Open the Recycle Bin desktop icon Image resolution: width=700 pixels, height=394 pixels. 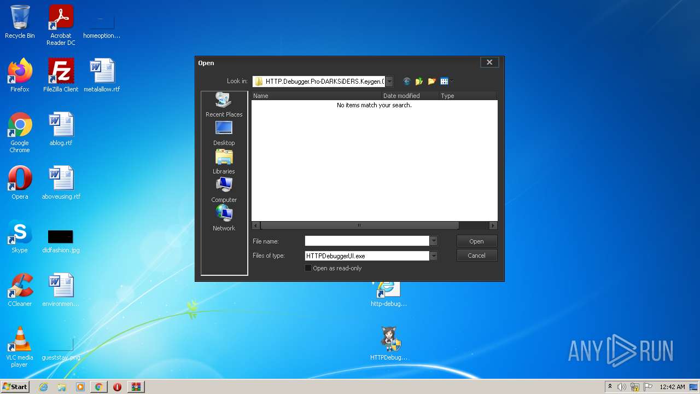(x=20, y=22)
